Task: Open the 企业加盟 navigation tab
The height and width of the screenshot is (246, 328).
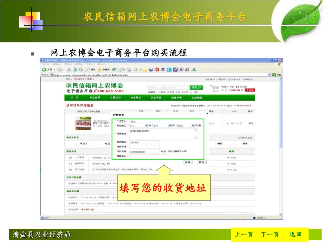Action: point(197,98)
